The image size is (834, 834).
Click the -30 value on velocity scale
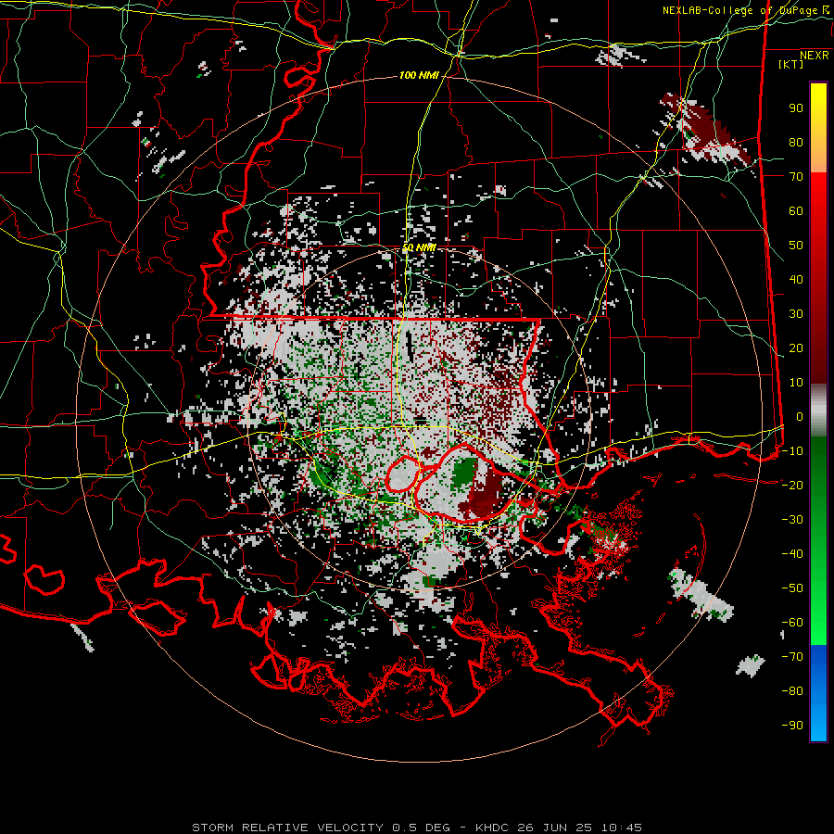pyautogui.click(x=792, y=520)
